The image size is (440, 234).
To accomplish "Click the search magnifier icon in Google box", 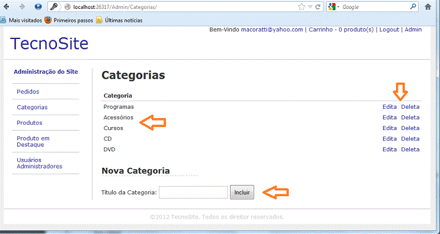I will [x=413, y=6].
